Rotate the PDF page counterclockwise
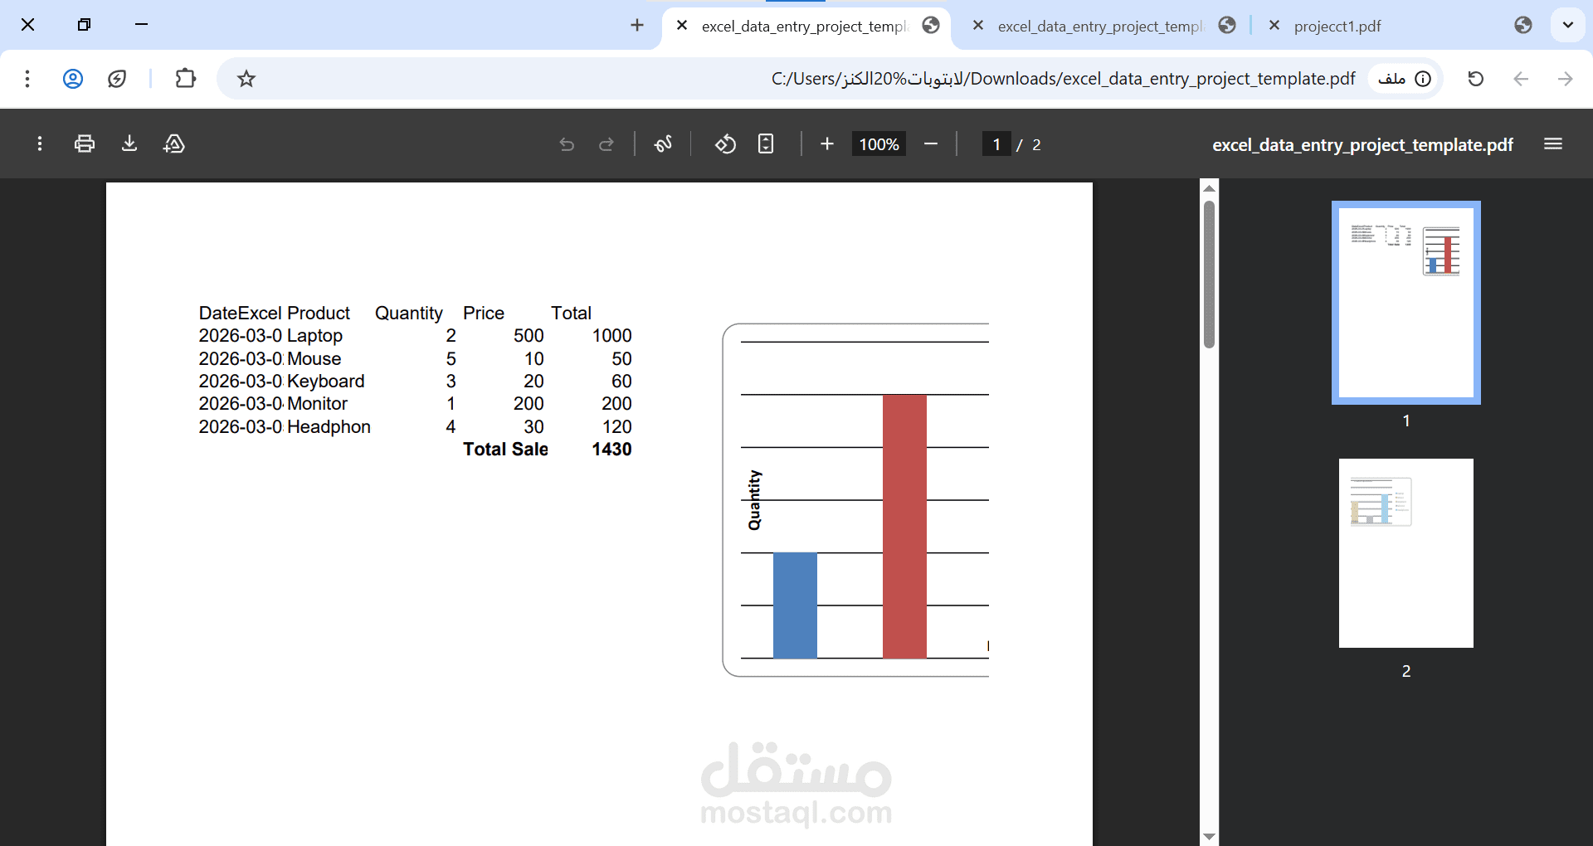This screenshot has width=1593, height=846. [725, 144]
